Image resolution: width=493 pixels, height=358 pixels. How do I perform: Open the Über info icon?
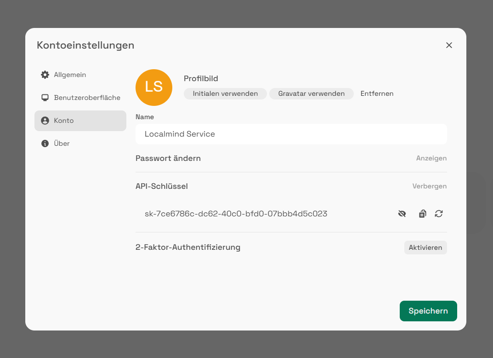45,143
